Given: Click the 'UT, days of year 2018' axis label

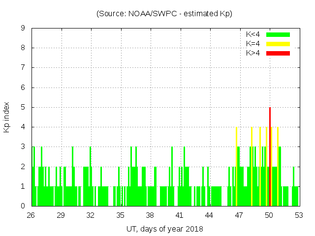Looking at the screenshot, I should click(164, 229).
